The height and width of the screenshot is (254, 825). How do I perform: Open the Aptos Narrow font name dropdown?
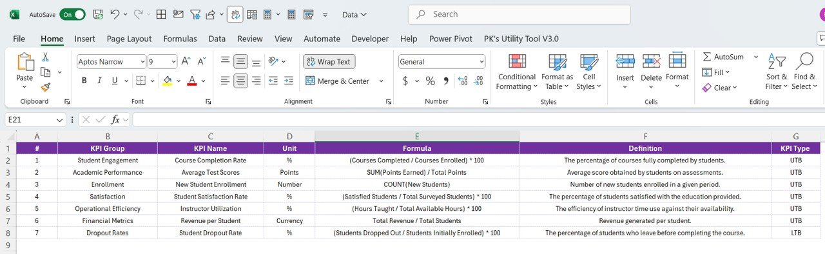(x=142, y=62)
